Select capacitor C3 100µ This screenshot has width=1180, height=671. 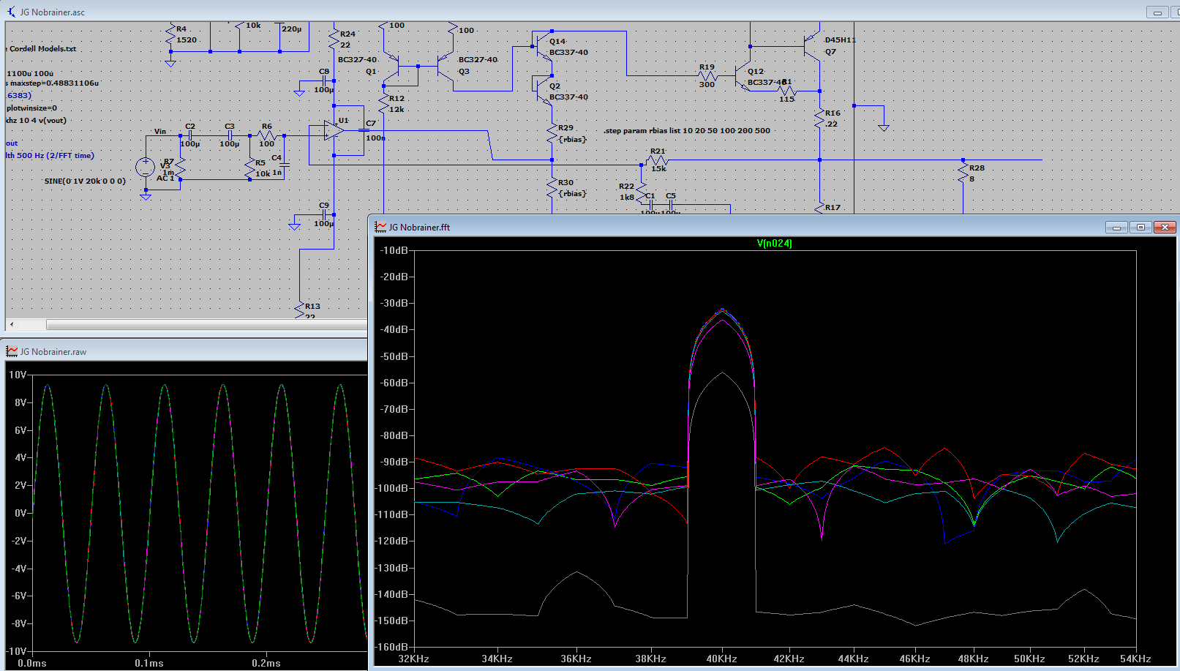230,135
